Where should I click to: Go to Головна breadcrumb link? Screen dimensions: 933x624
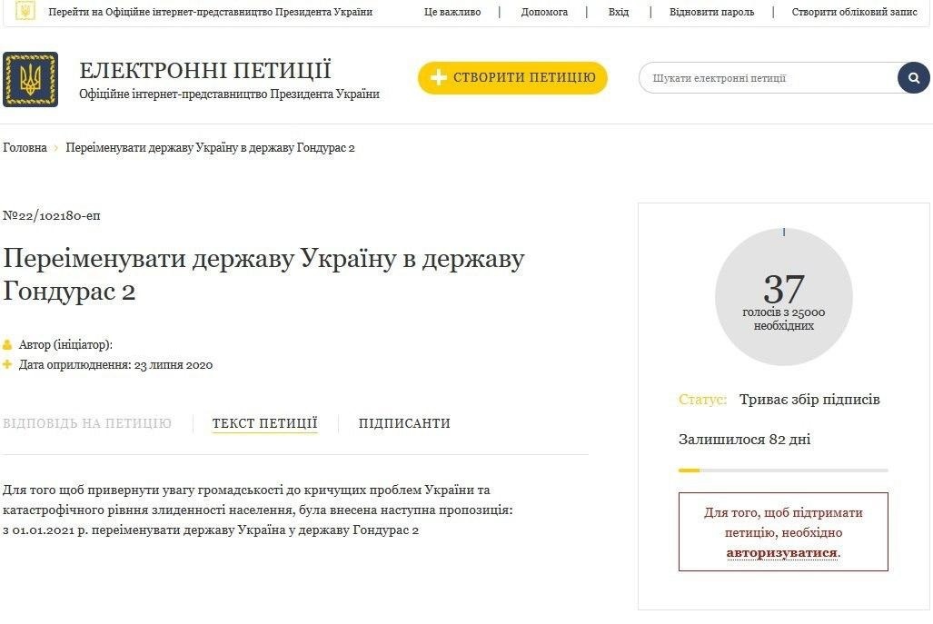tap(25, 147)
